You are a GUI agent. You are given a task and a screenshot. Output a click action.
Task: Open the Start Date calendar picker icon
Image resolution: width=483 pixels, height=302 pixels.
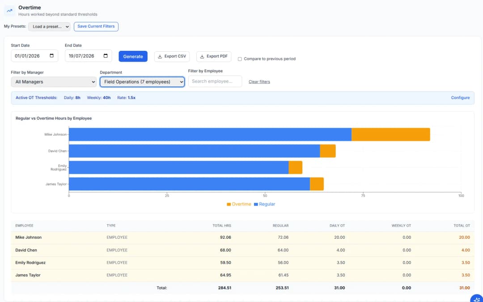click(x=52, y=56)
